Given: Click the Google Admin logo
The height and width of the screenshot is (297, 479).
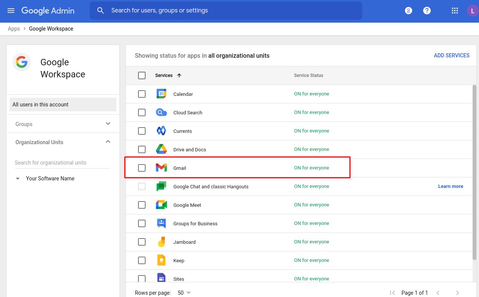Looking at the screenshot, I should point(48,11).
